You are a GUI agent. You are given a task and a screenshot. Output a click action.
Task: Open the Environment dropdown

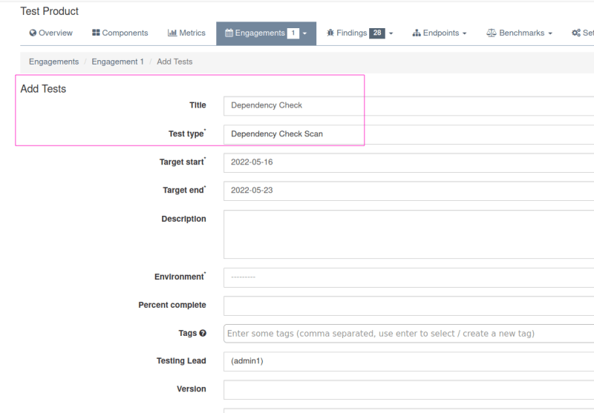click(409, 277)
